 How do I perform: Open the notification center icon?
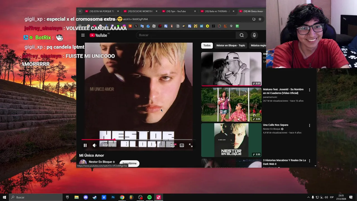(351, 197)
